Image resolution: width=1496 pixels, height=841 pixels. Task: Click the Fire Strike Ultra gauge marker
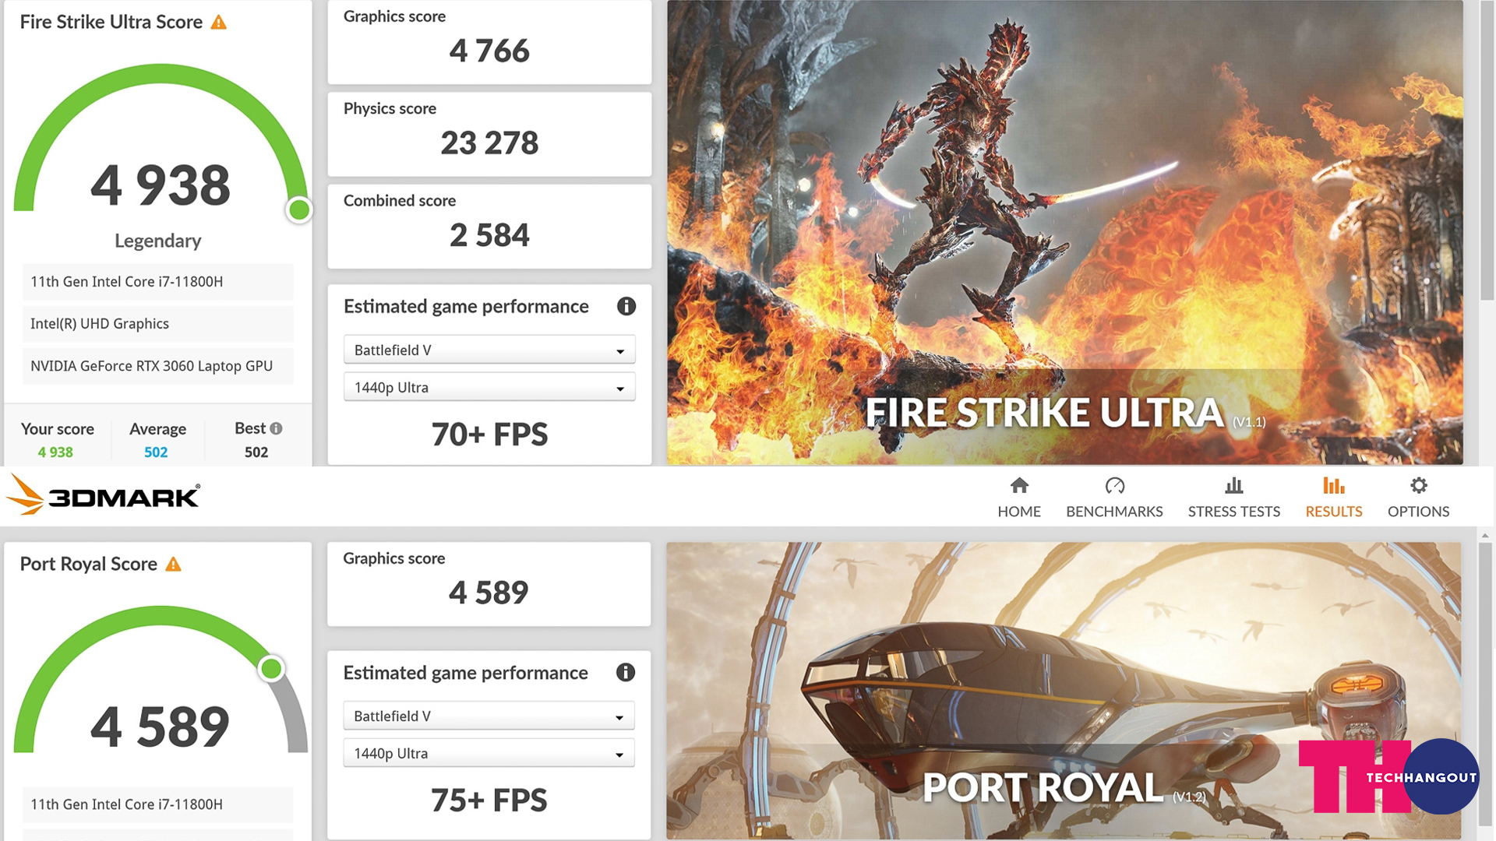click(x=299, y=209)
